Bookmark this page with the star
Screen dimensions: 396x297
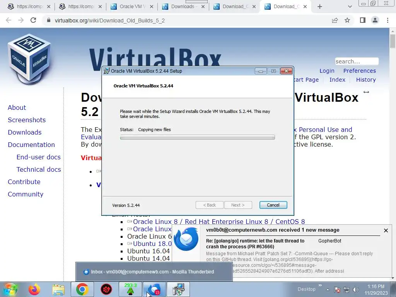(348, 20)
